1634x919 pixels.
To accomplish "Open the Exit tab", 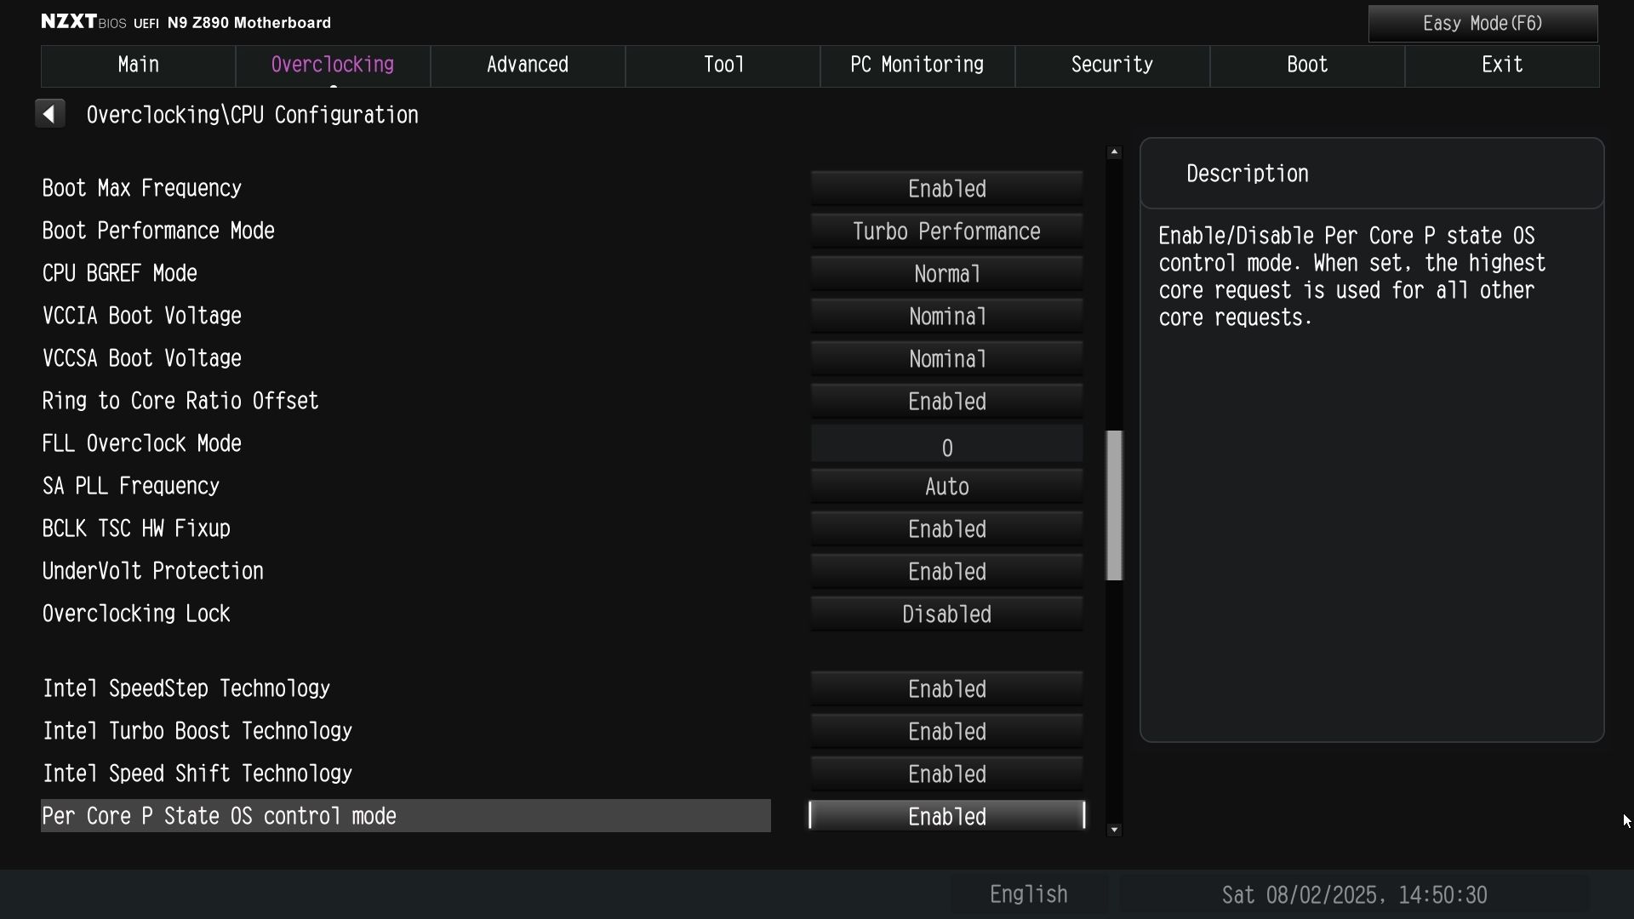I will (1502, 66).
